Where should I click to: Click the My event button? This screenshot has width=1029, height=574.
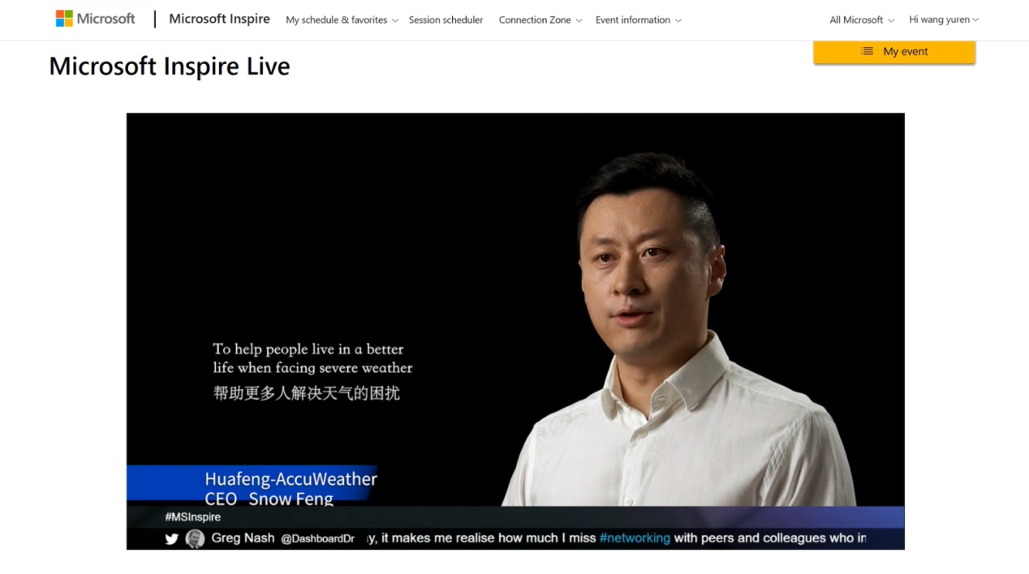[894, 51]
